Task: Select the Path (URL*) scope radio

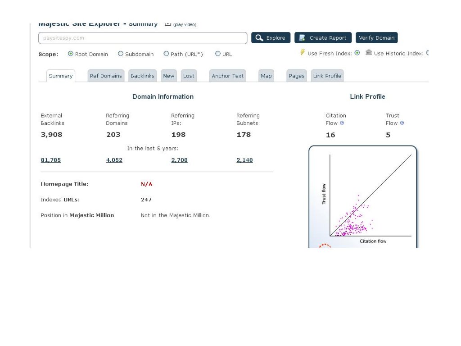Action: [166, 54]
